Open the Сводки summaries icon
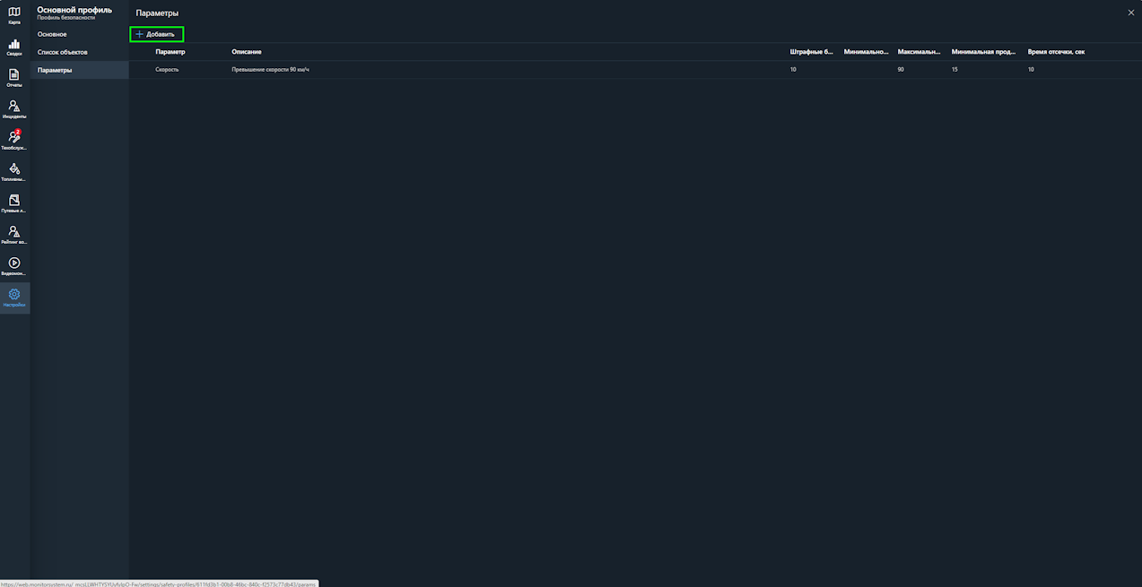Viewport: 1142px width, 587px height. 14,46
